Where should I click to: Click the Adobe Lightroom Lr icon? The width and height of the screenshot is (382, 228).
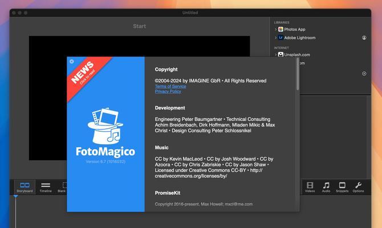281,38
